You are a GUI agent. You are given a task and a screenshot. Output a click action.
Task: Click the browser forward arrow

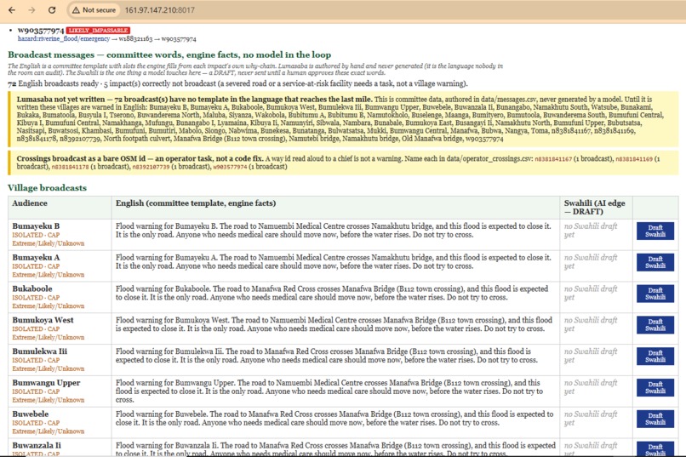[32, 9]
